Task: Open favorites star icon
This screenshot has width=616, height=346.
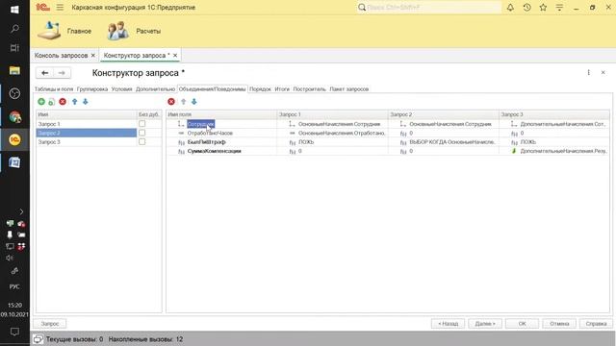Action: (543, 7)
